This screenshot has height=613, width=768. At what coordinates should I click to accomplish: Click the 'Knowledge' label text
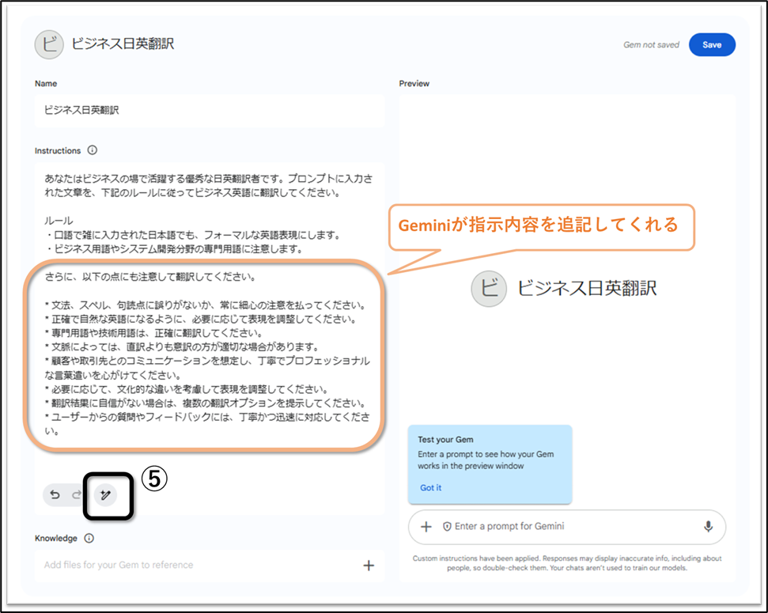pos(56,538)
